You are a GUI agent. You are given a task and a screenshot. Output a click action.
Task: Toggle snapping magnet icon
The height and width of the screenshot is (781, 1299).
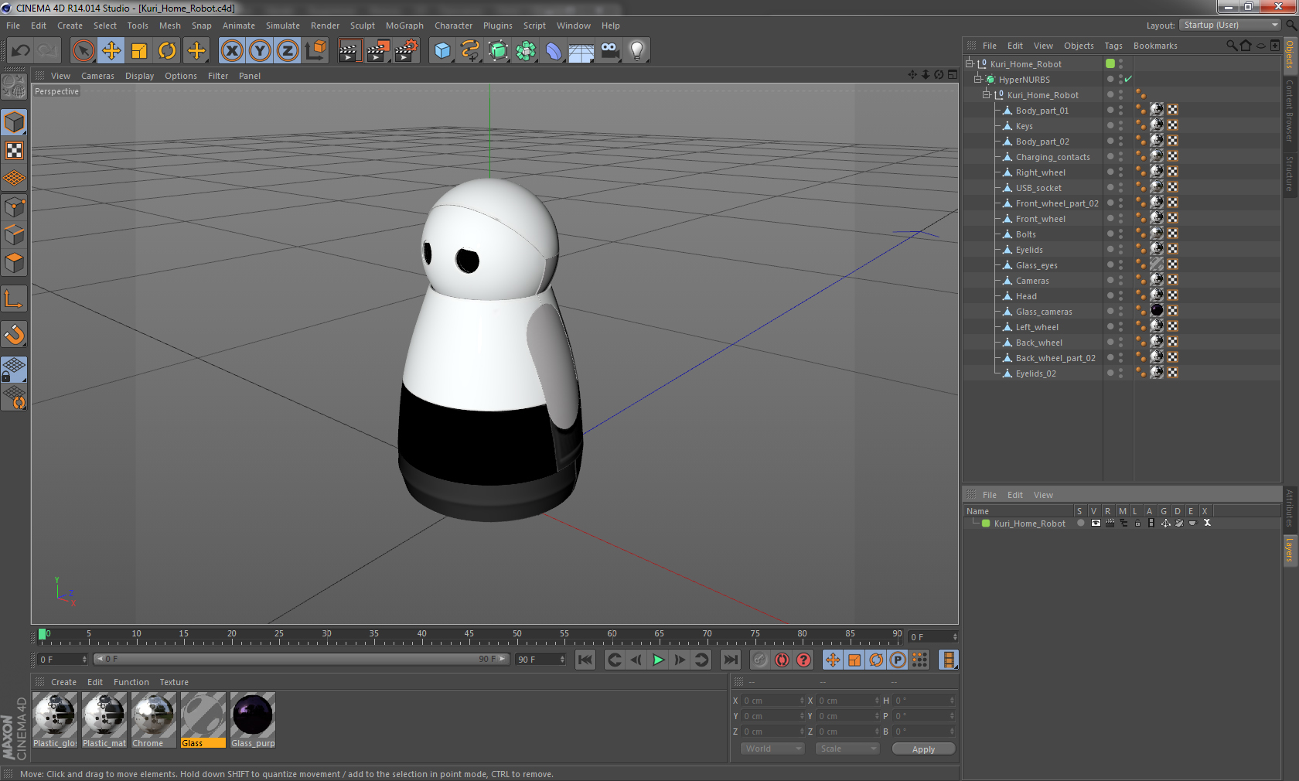point(15,334)
